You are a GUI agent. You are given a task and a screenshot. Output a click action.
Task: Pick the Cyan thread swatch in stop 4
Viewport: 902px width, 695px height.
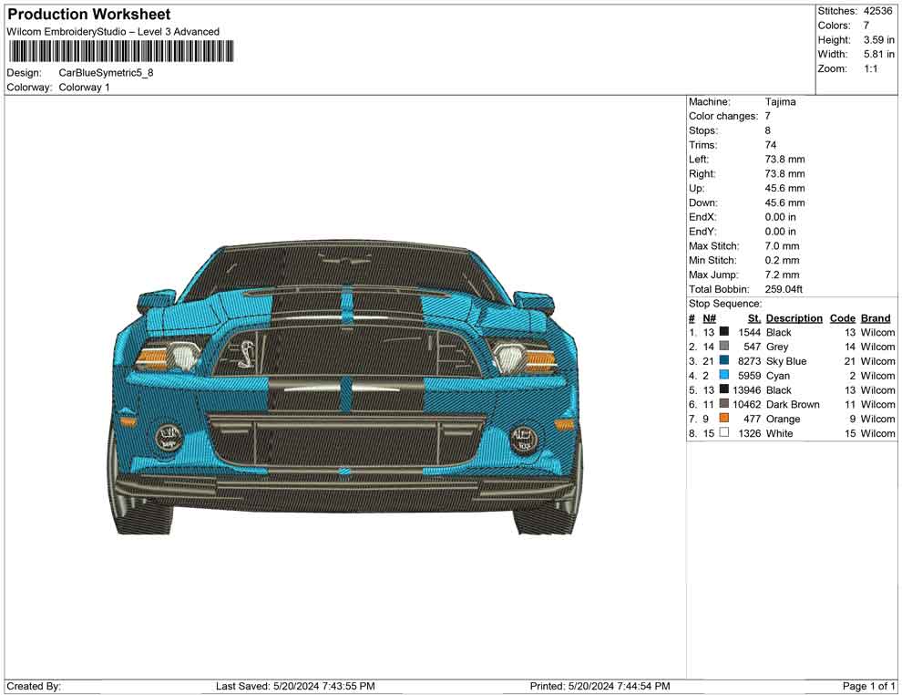click(x=723, y=376)
